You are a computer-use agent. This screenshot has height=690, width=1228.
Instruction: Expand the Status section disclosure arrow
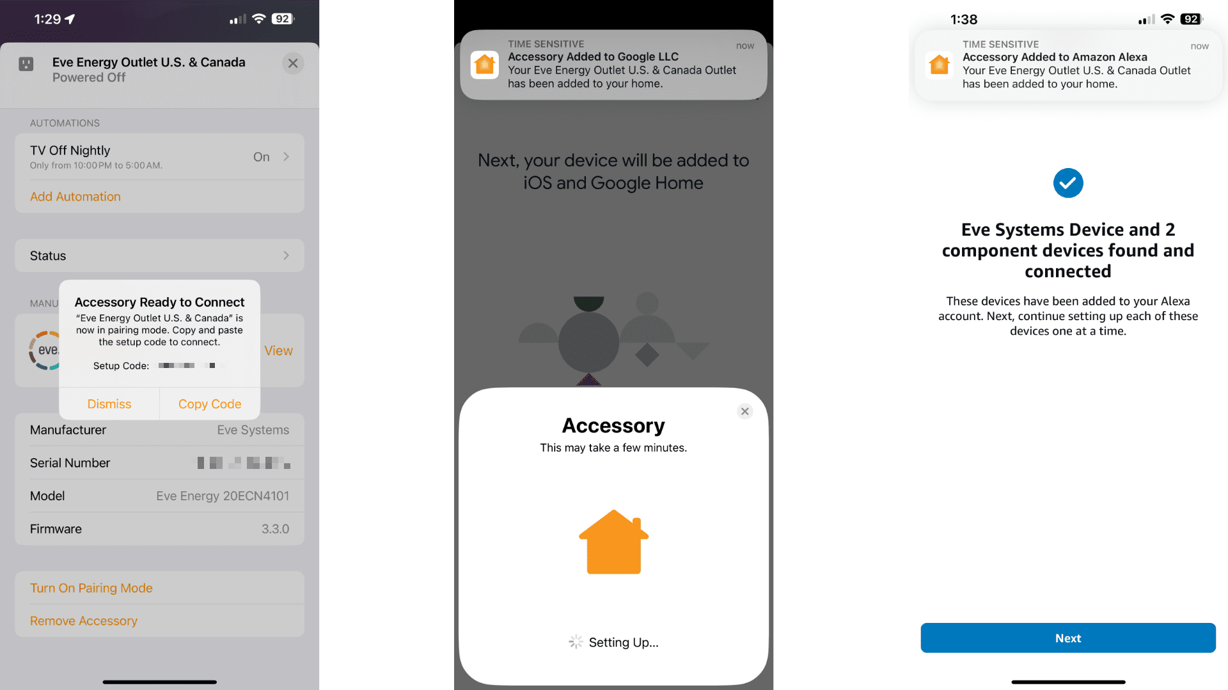coord(287,256)
